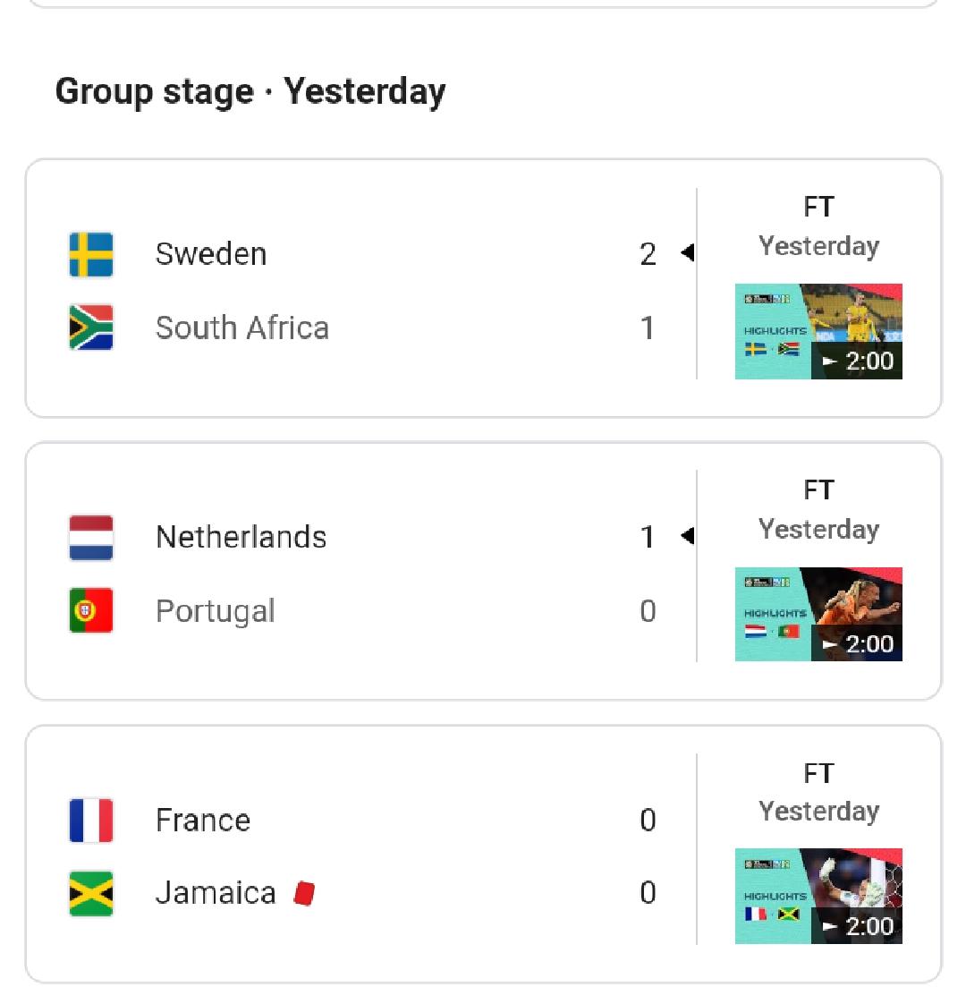Click the France flag icon
The width and height of the screenshot is (966, 987).
pyautogui.click(x=91, y=821)
